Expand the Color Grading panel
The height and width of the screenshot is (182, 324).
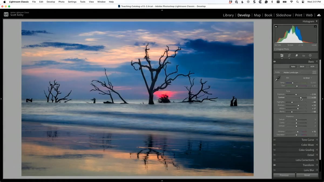[317, 150]
